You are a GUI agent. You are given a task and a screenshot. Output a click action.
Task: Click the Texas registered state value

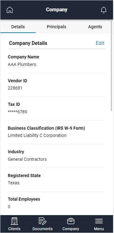13,183
